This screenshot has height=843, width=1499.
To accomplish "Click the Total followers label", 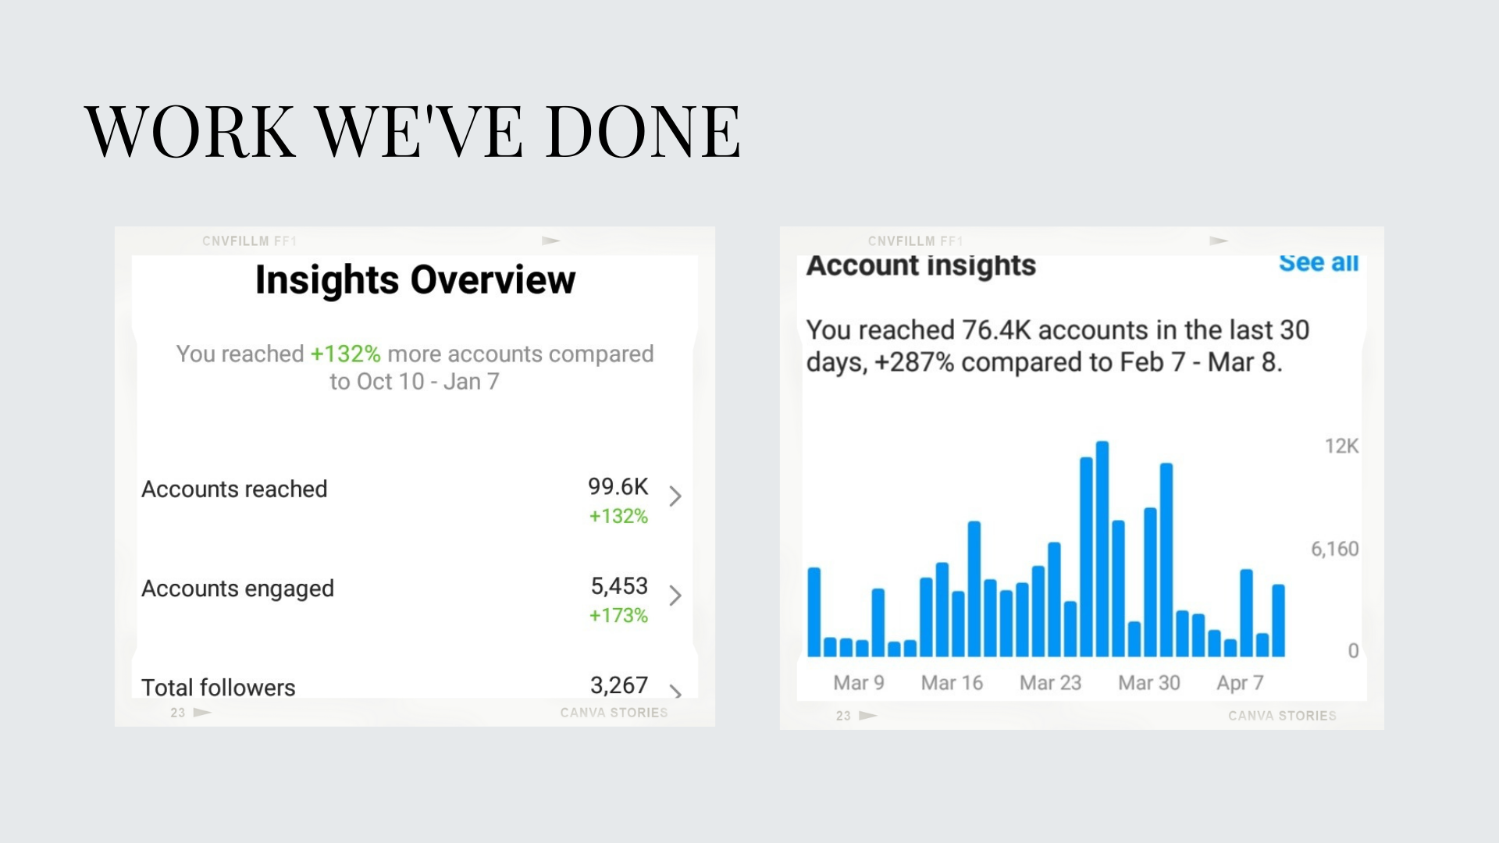I will pyautogui.click(x=219, y=688).
